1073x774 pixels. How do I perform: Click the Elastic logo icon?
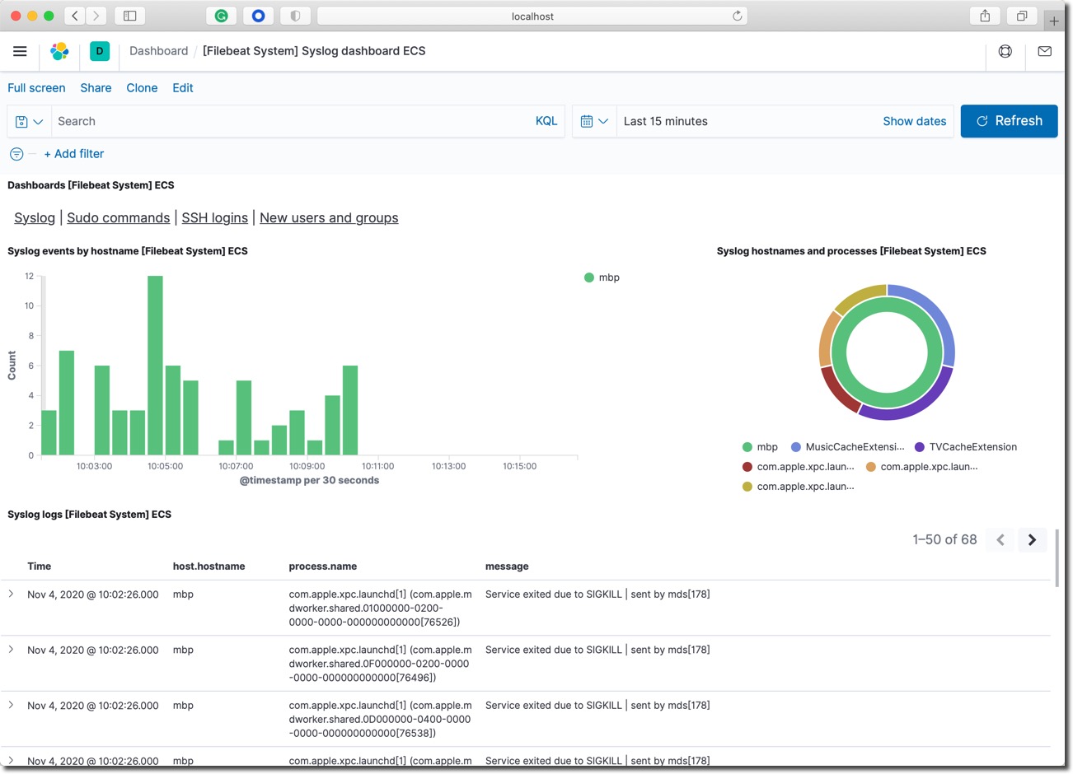point(59,51)
